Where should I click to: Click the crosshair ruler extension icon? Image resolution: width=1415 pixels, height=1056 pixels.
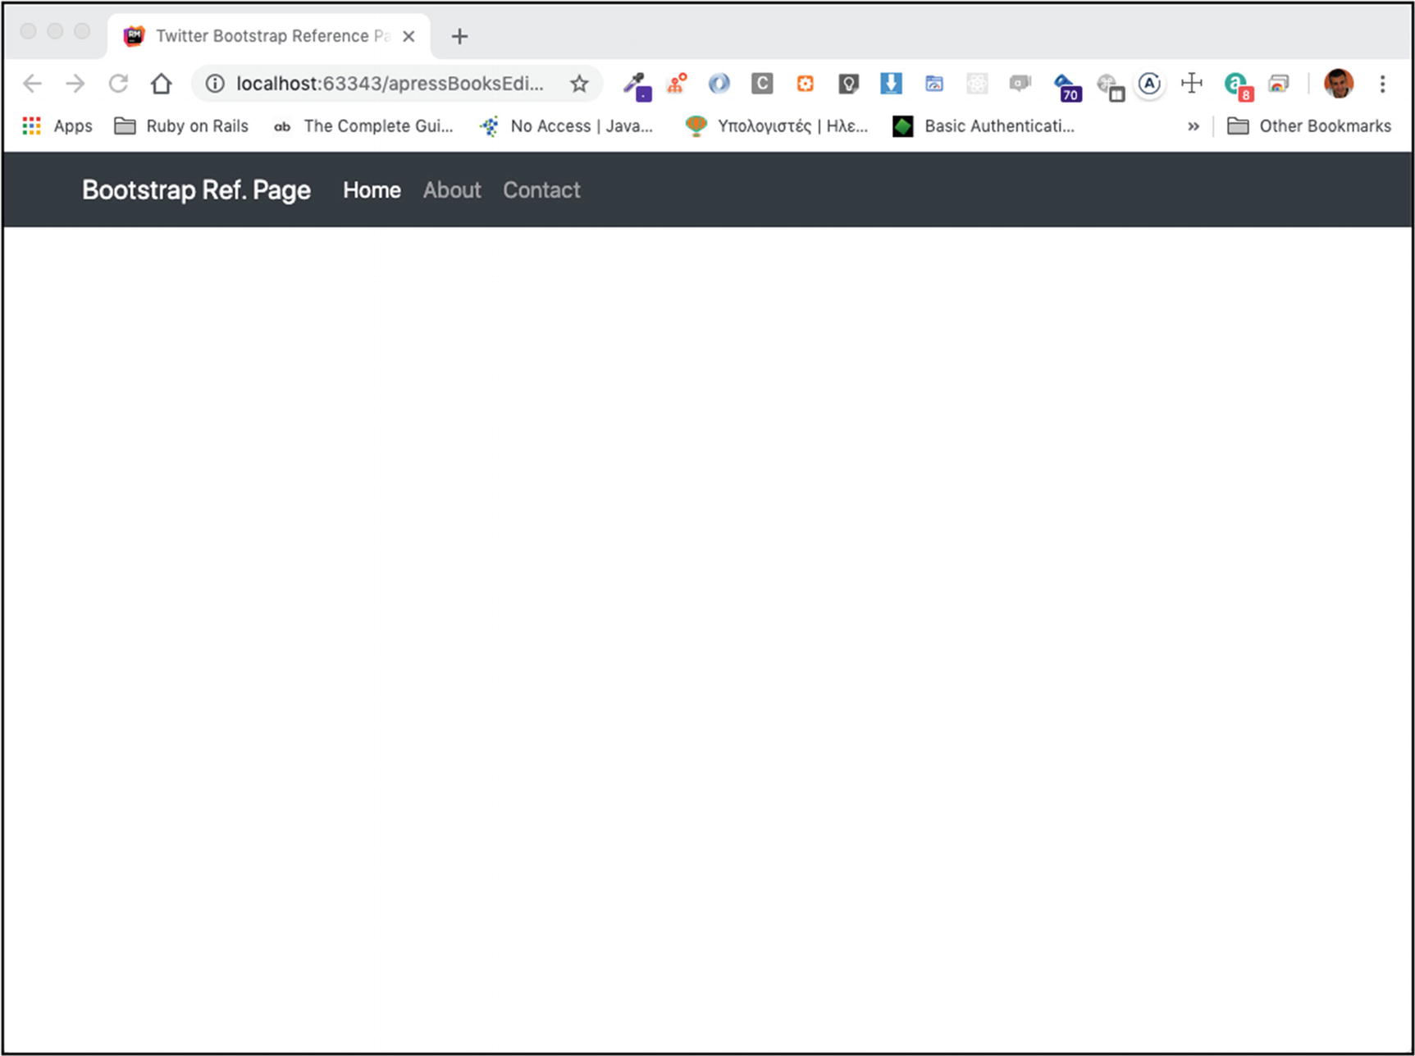click(x=1191, y=84)
